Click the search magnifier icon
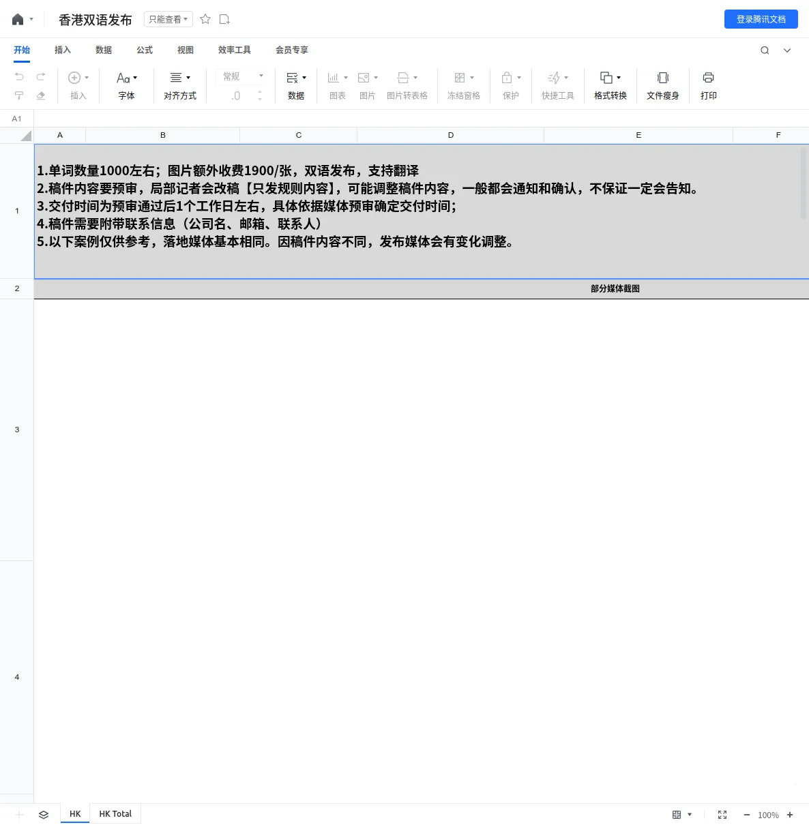The height and width of the screenshot is (825, 809). coord(765,50)
